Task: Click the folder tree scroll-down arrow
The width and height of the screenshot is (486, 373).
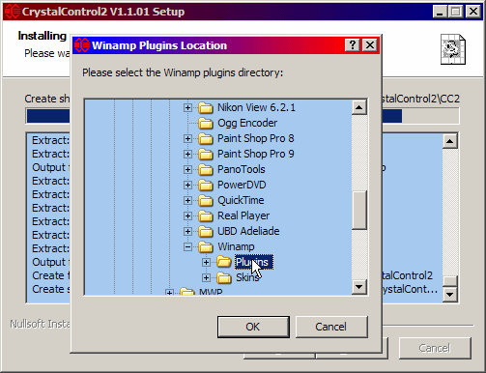Action: point(359,286)
